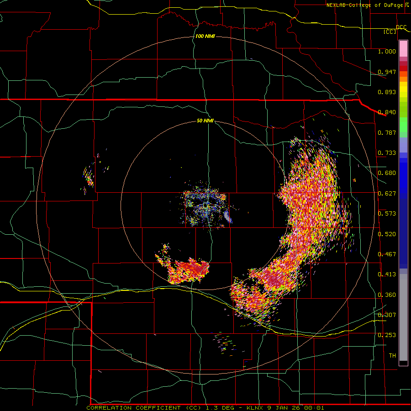Click the 0.840 legend value
This screenshot has height=411, width=411.
(x=387, y=112)
